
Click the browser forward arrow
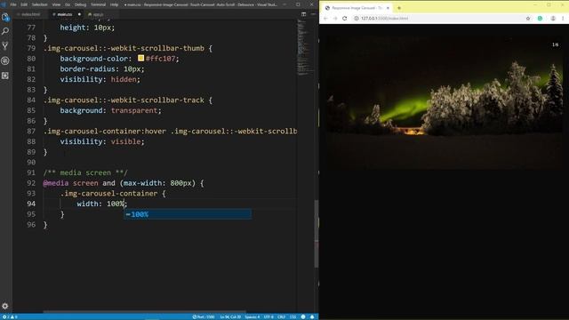click(x=335, y=18)
